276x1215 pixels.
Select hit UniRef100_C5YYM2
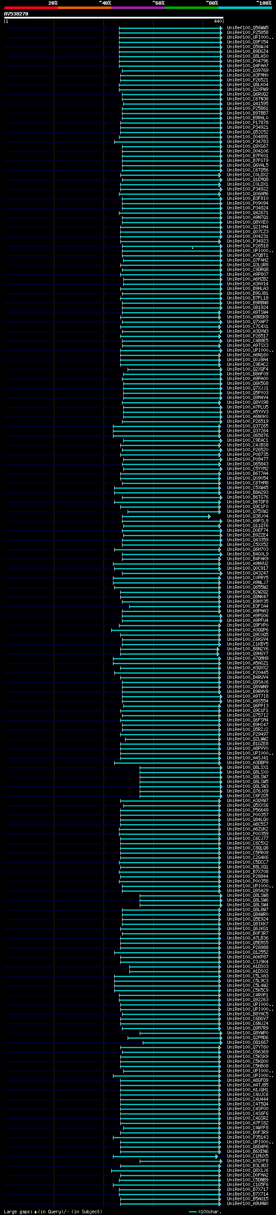click(x=248, y=469)
